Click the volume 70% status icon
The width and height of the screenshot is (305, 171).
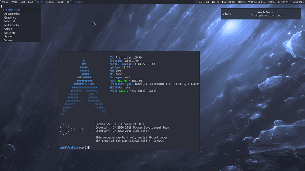(x=271, y=2)
